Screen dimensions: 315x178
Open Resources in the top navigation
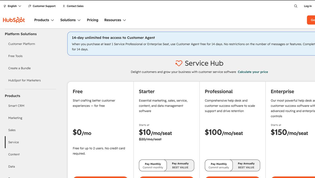(113, 20)
